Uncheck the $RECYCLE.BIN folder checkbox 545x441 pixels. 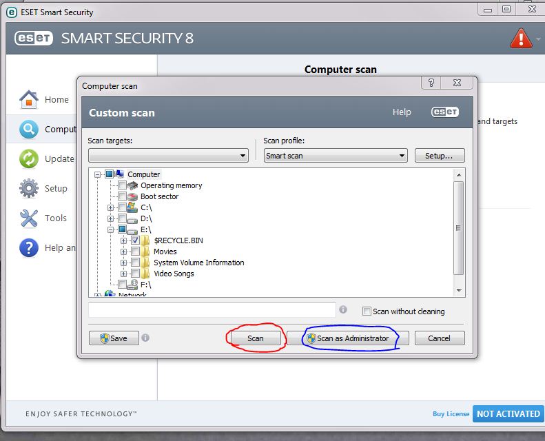click(135, 240)
